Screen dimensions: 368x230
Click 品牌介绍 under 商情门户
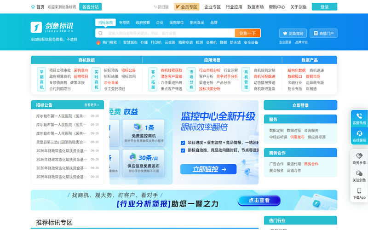click(x=301, y=42)
